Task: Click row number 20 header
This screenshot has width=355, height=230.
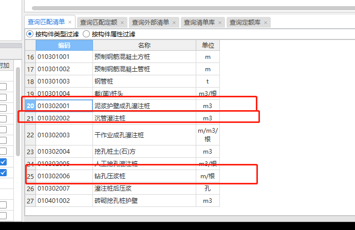Action: coord(30,106)
